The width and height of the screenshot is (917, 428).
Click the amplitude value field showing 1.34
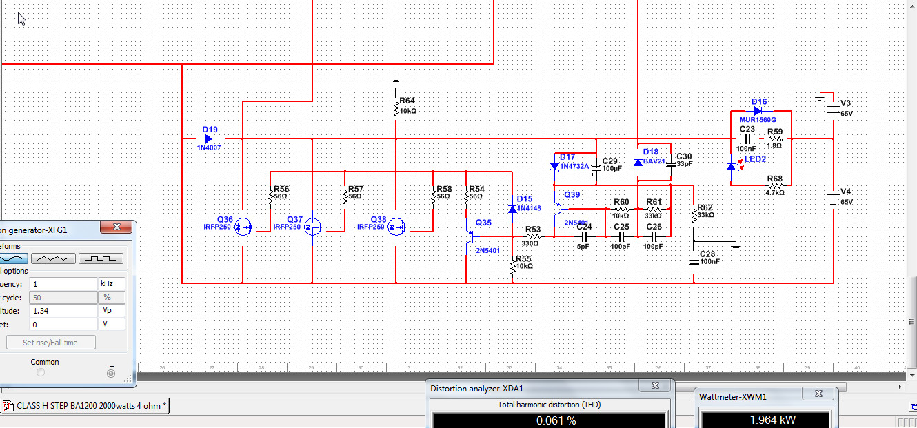63,311
